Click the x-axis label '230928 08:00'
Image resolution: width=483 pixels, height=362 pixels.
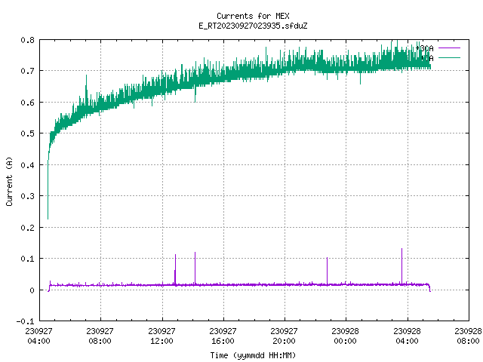pyautogui.click(x=468, y=336)
